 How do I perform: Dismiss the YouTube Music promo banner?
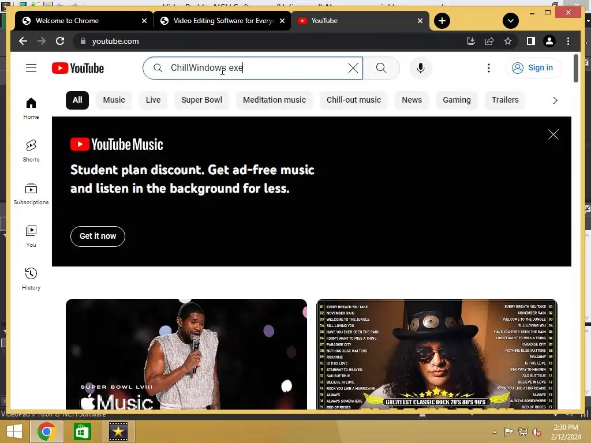[553, 134]
